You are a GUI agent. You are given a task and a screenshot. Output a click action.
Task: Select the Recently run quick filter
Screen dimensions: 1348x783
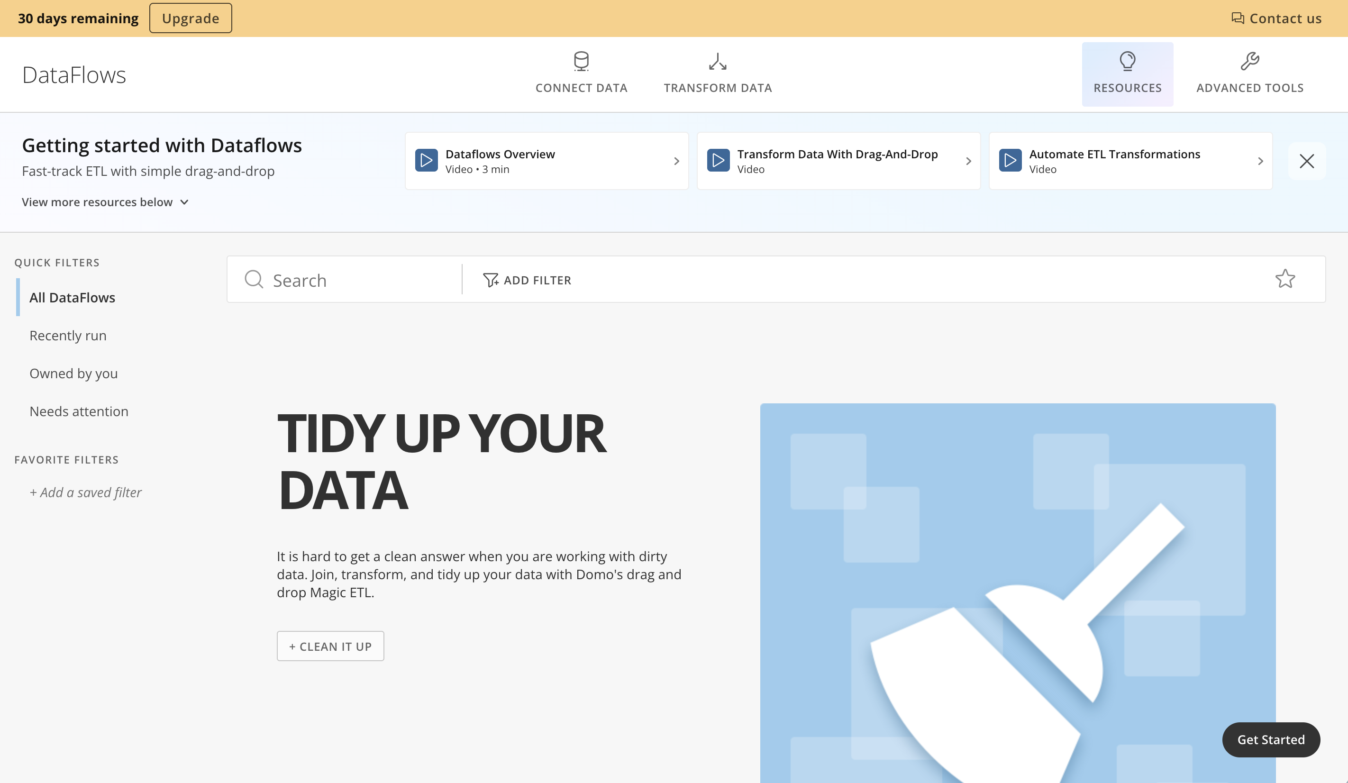pos(68,336)
